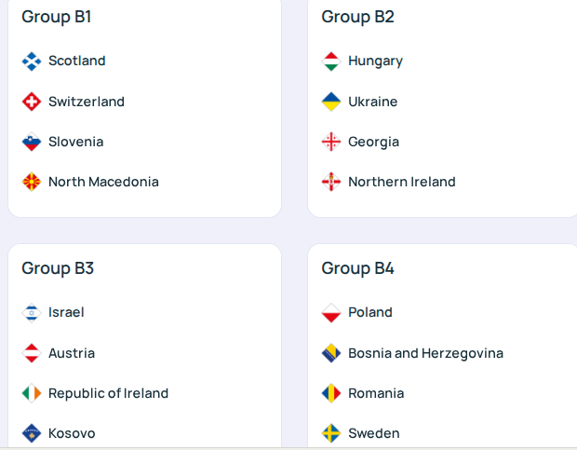Viewport: 577px width, 450px height.
Task: Click the Switzerland flag icon
Action: pos(32,102)
